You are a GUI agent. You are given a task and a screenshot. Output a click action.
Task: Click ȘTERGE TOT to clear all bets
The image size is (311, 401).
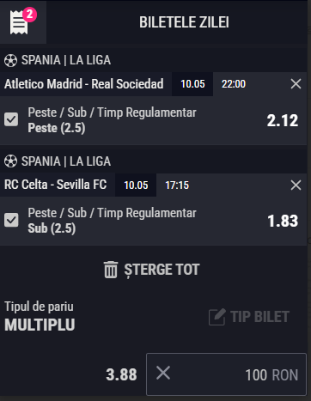[162, 270]
